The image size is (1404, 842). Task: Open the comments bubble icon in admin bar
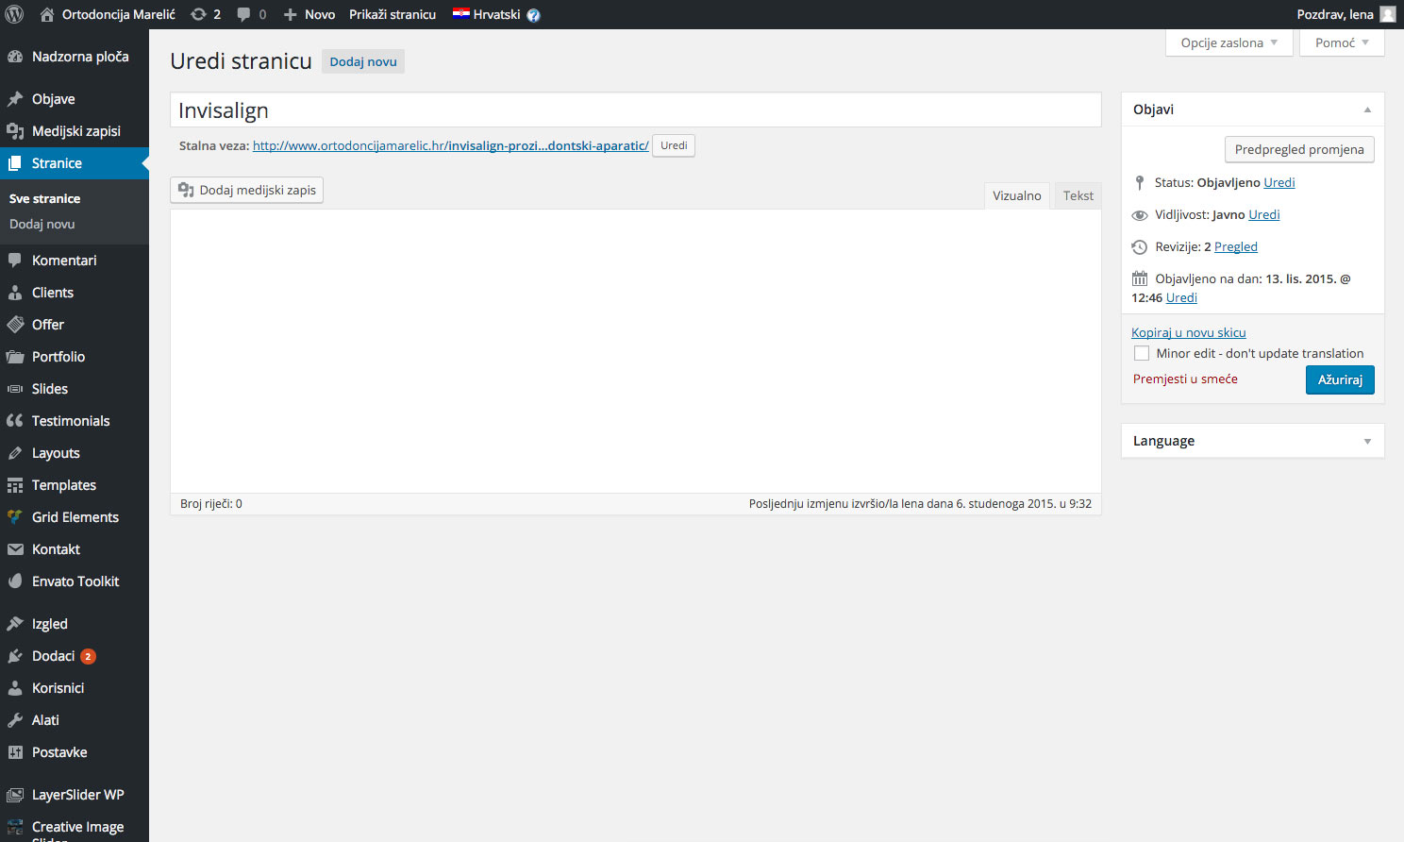point(243,14)
